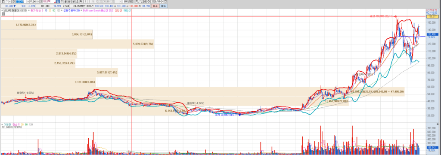Viewport: 441px width, 155px height.
Task: Choose the 60 interval button
Action: [x=108, y=1]
